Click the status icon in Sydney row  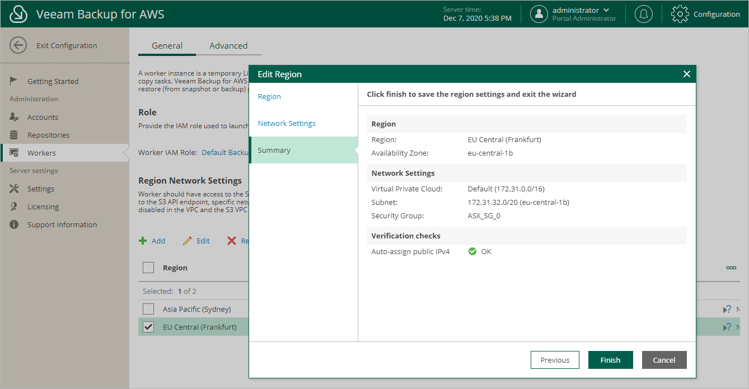[x=727, y=309]
